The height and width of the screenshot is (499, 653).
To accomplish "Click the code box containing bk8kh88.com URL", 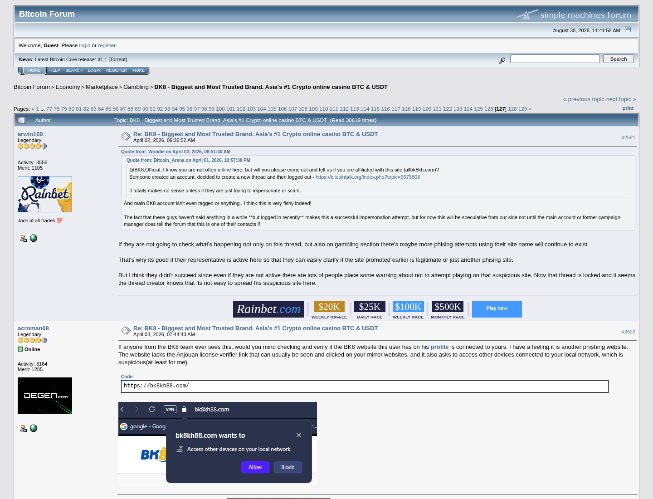I will (365, 386).
